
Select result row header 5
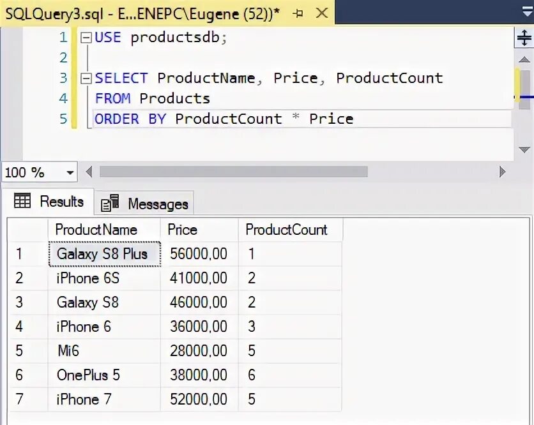28,350
